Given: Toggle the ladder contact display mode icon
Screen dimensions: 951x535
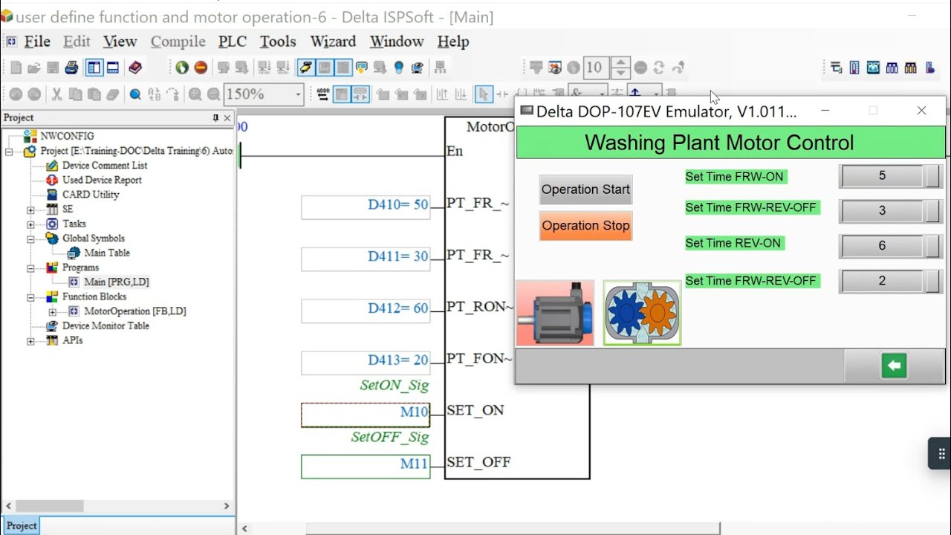Looking at the screenshot, I should (360, 94).
